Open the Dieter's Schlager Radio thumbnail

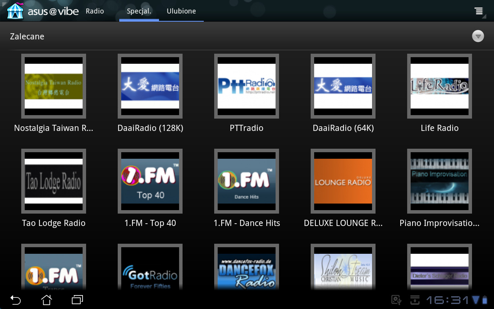click(440, 267)
